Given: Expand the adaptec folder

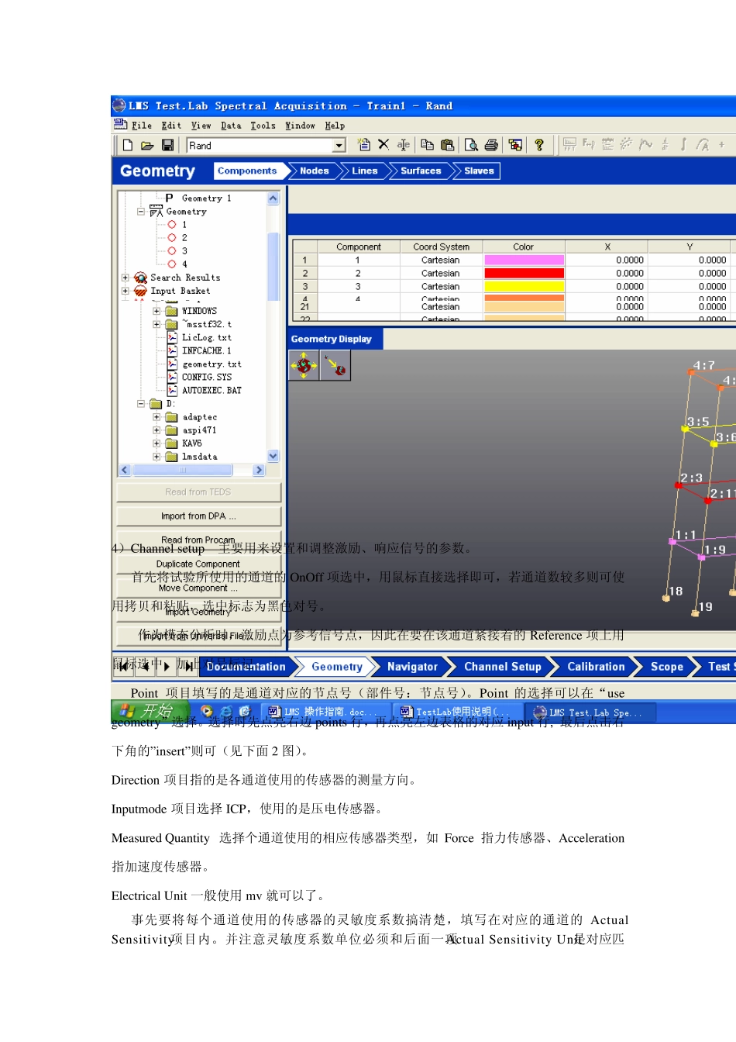Looking at the screenshot, I should [156, 417].
